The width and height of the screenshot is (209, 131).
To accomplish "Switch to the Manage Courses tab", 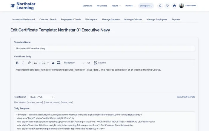I will 111,19.
